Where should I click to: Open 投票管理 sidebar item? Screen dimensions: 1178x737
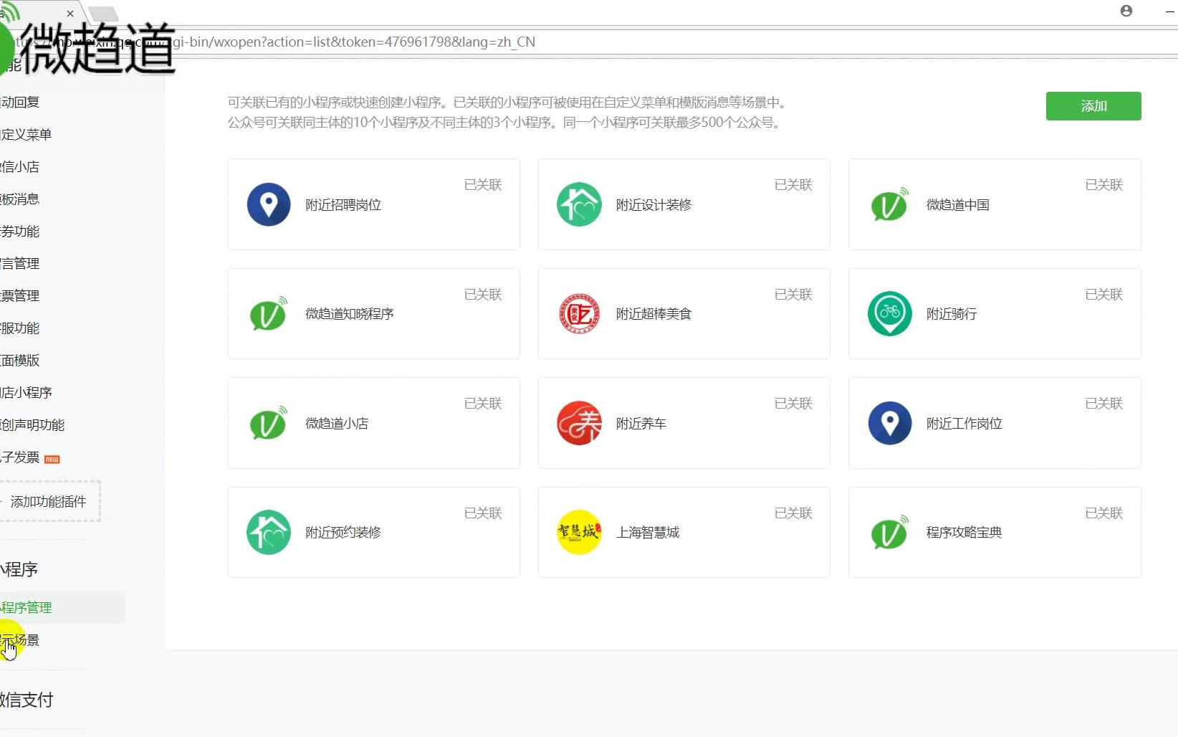tap(20, 295)
